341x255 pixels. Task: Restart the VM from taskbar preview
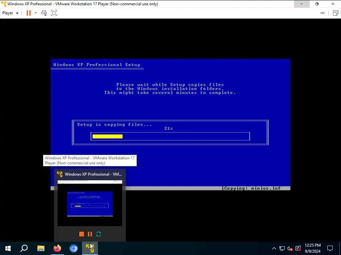coord(99,234)
